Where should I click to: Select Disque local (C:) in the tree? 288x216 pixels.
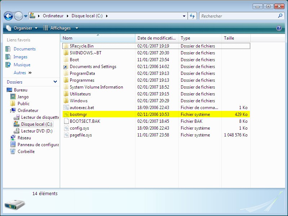[37, 124]
